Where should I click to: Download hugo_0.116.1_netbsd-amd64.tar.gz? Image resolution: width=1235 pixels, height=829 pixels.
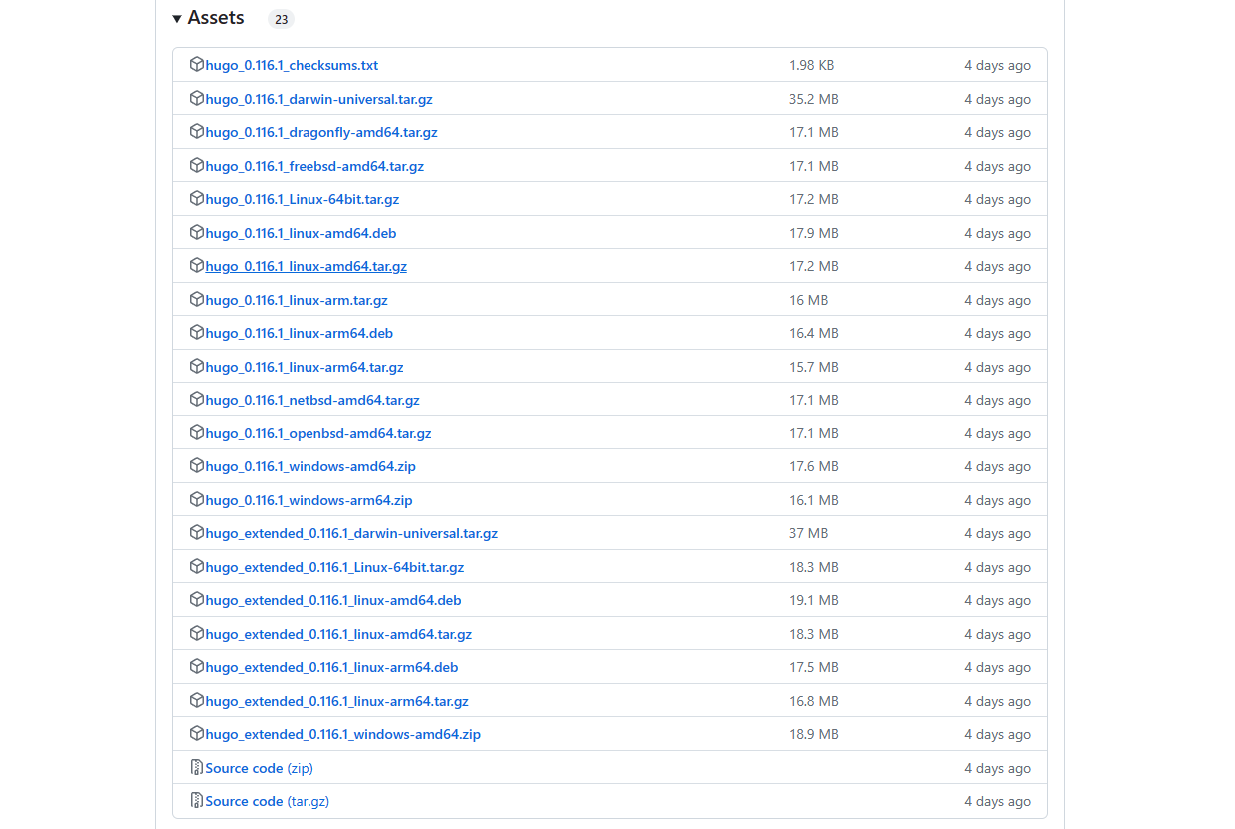pos(312,401)
